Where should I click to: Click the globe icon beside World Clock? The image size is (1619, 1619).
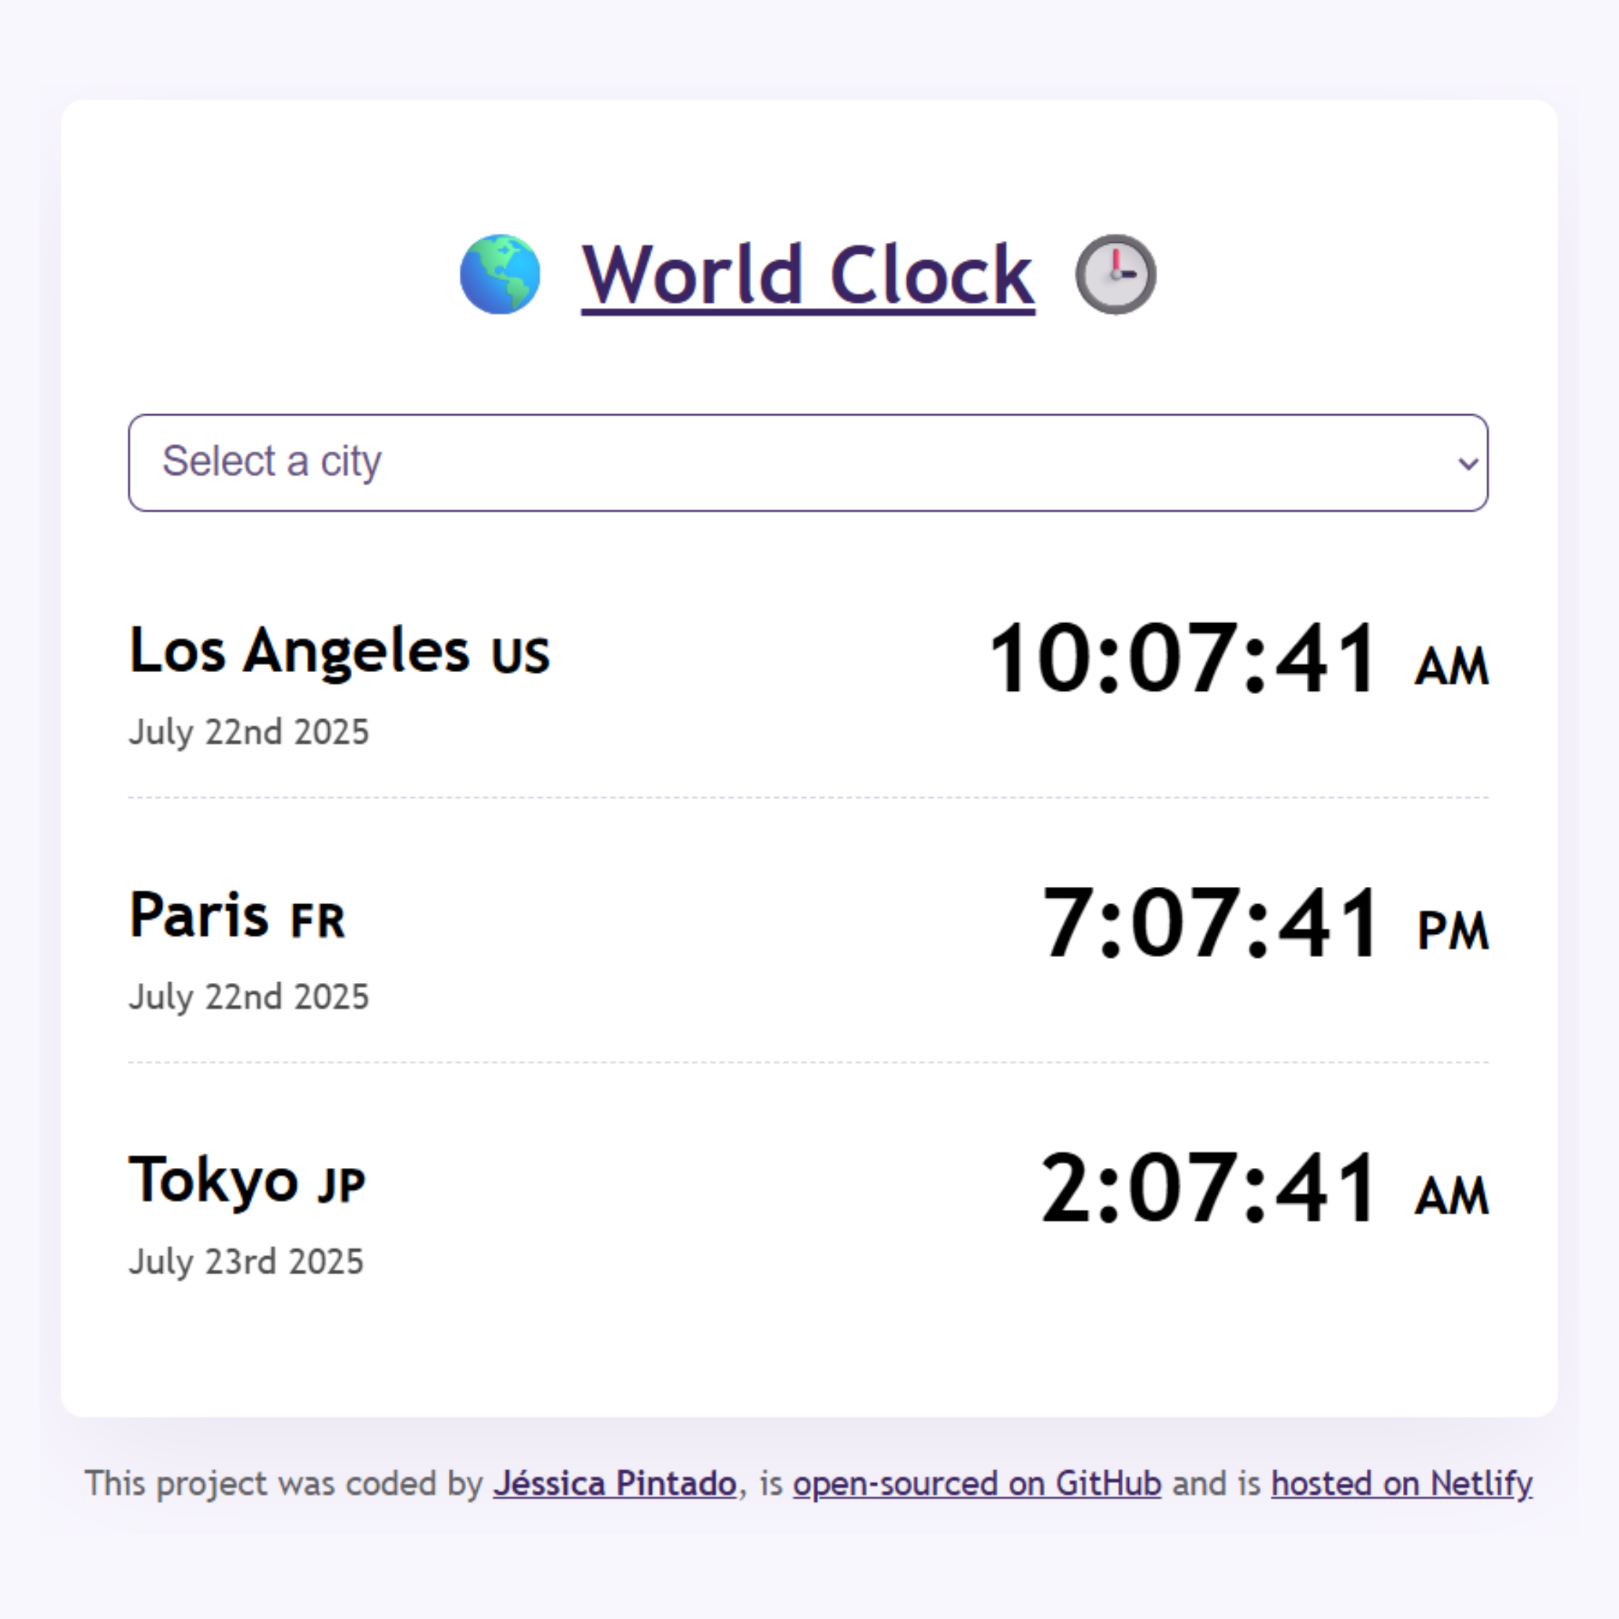tap(501, 273)
